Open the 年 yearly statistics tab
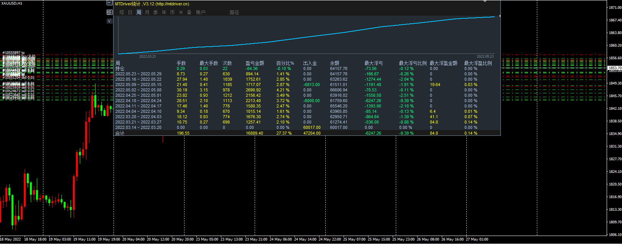This screenshot has height=244, width=622. coord(164,12)
